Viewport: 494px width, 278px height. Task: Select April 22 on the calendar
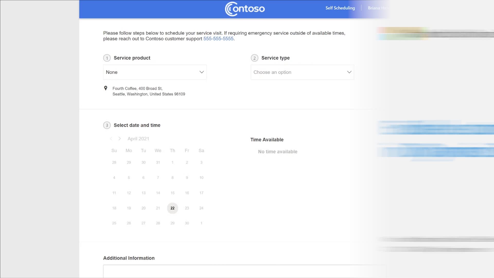point(172,208)
